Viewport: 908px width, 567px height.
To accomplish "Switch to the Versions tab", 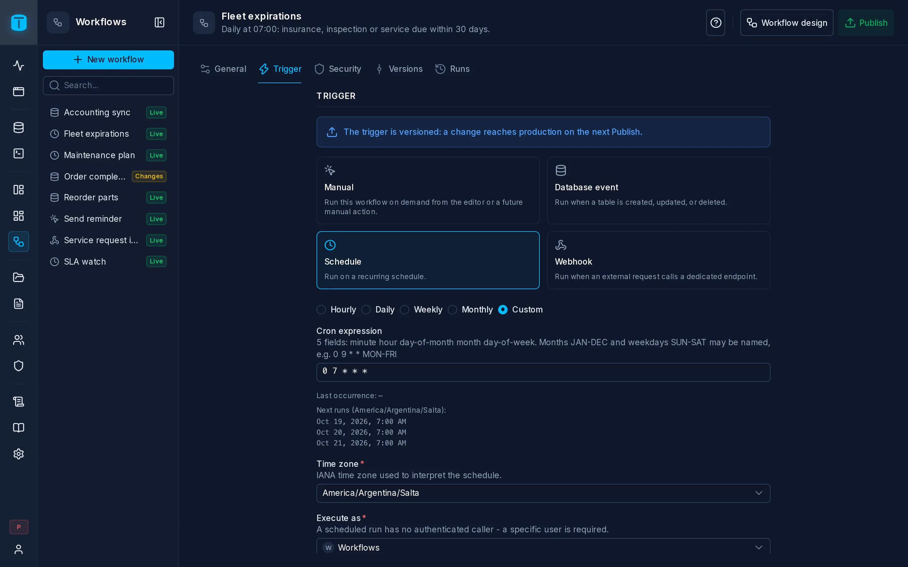I will pos(399,69).
